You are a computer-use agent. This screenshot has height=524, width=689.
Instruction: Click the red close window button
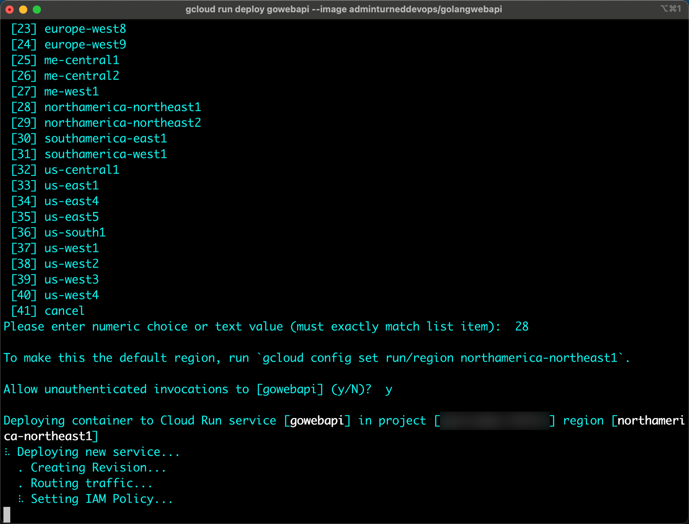coord(10,10)
